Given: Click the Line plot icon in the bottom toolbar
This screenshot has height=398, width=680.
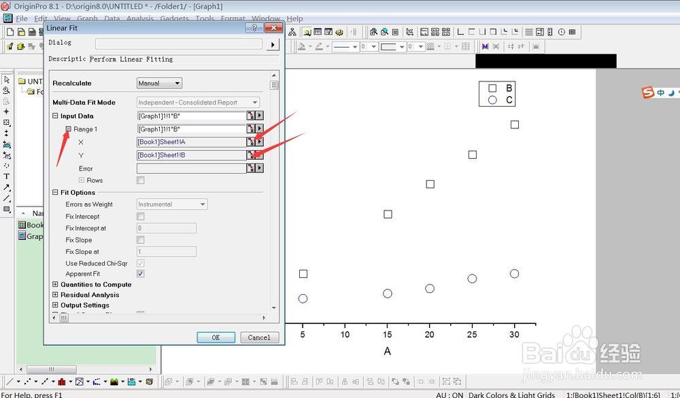Looking at the screenshot, I should [10, 382].
